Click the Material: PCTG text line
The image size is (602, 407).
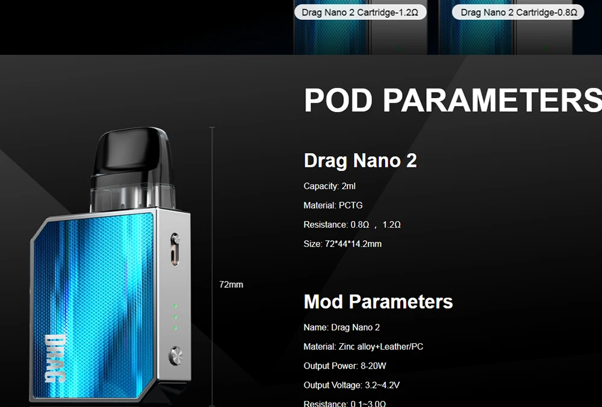[333, 205]
